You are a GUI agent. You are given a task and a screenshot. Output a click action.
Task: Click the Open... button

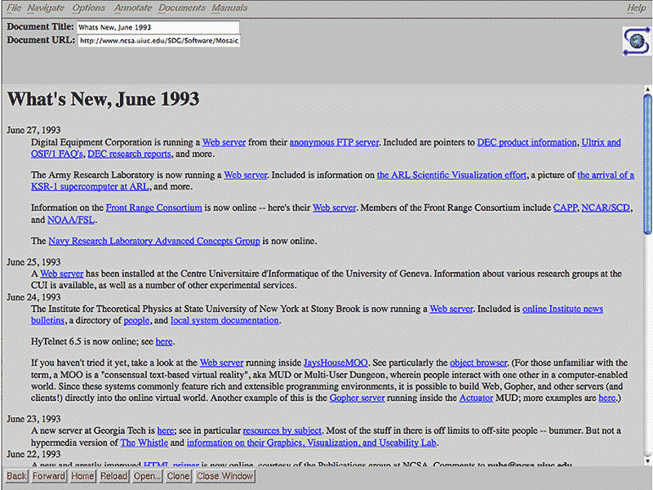pos(148,476)
